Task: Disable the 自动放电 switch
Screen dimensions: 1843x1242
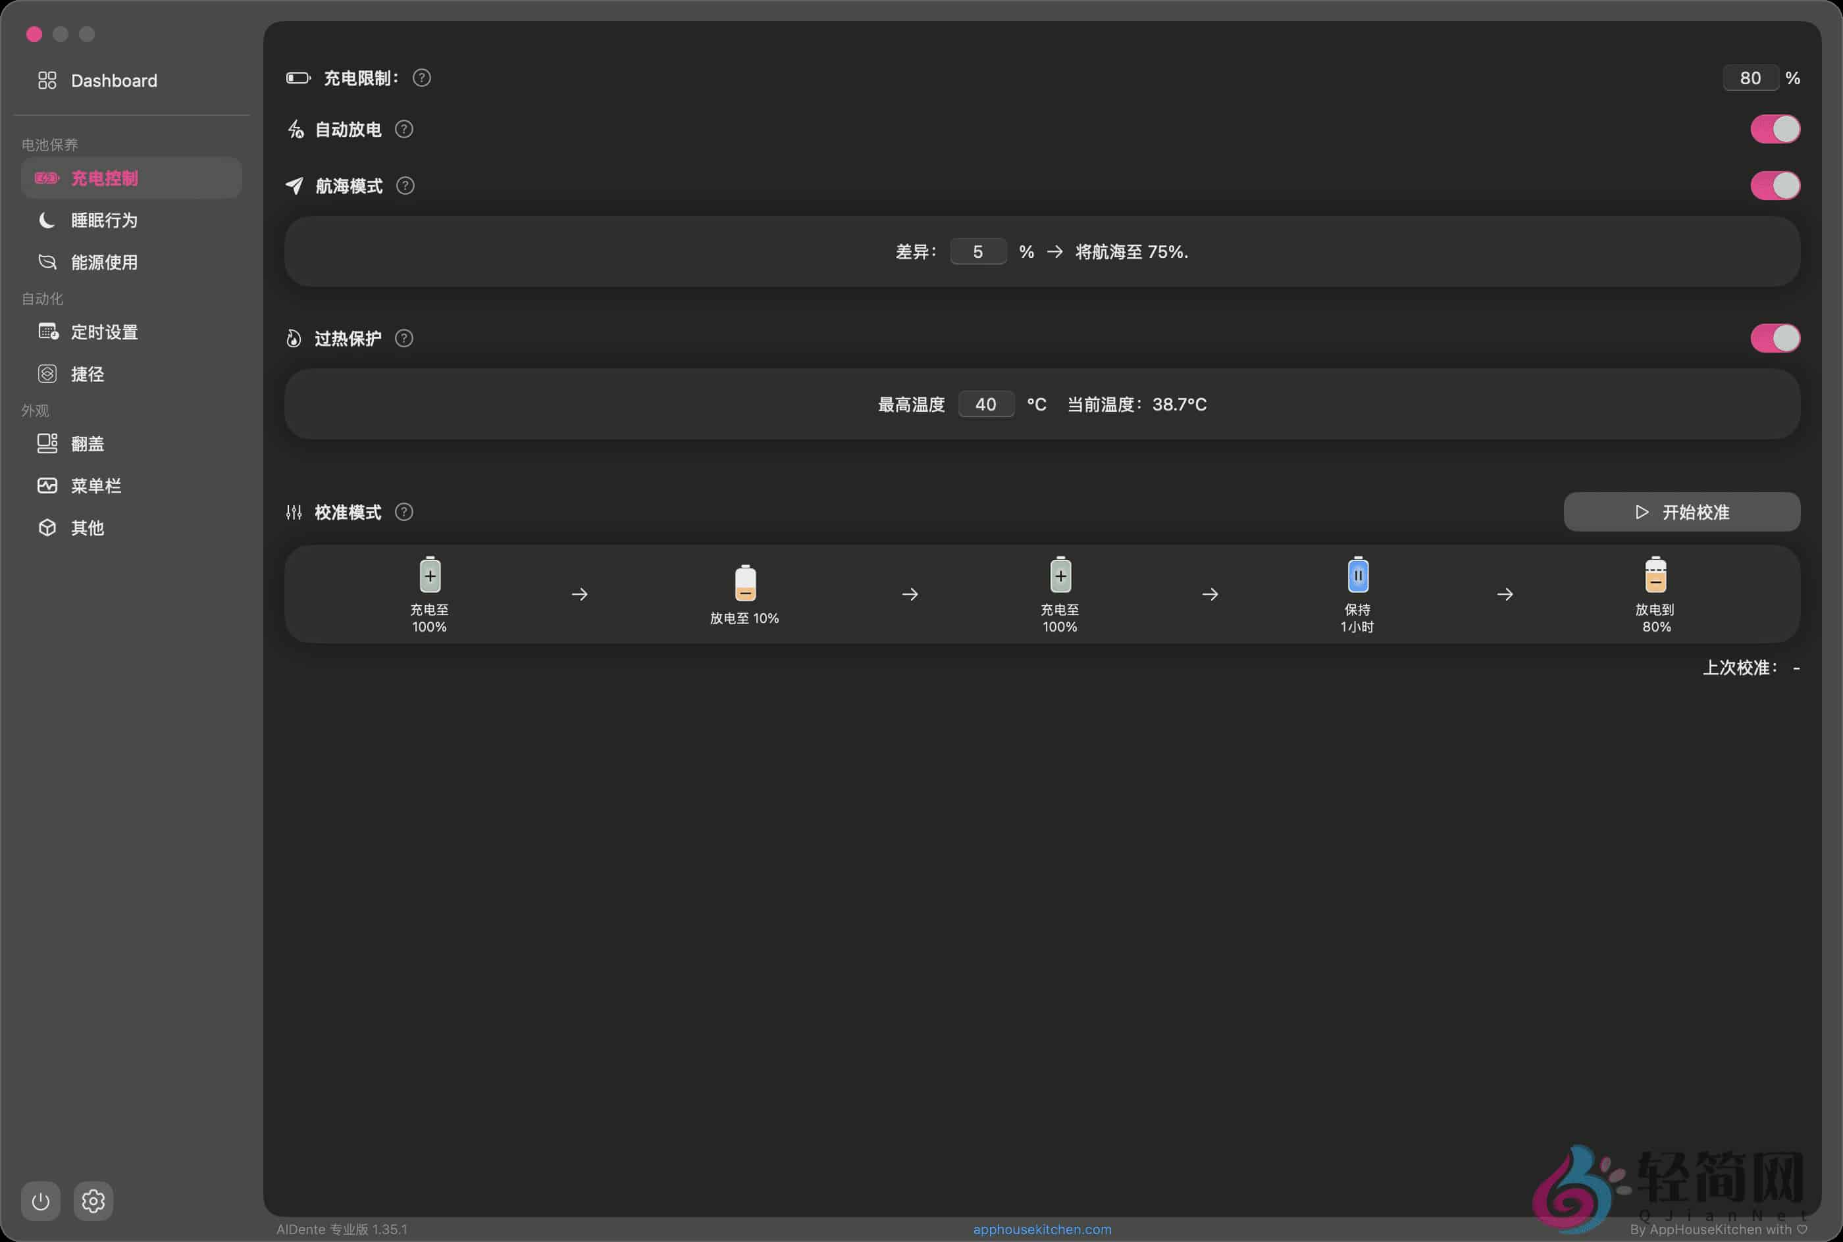Action: click(1775, 128)
